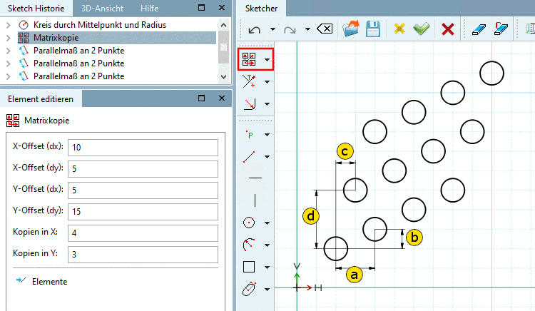This screenshot has width=535, height=311.
Task: Close the Element editieren panel
Action: 222,98
